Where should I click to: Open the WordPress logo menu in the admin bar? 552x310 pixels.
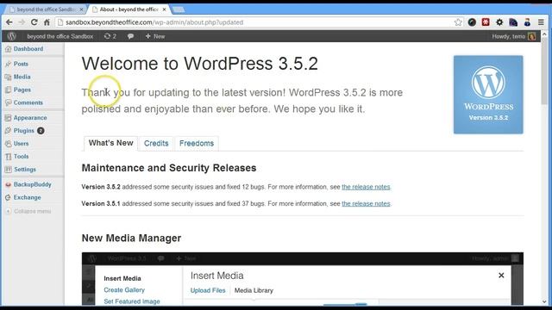click(x=11, y=36)
